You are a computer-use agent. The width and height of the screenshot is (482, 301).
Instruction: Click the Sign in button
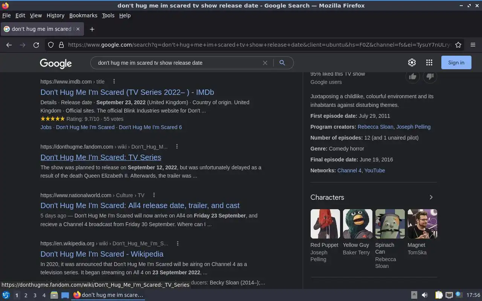(456, 62)
